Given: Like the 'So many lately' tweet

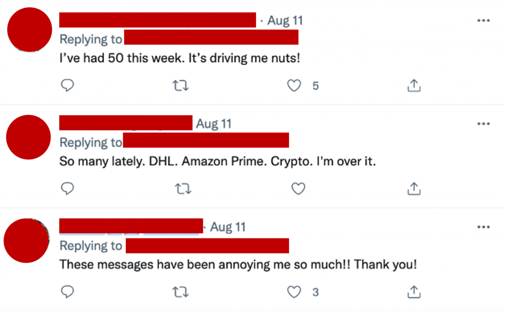Looking at the screenshot, I should tap(298, 189).
